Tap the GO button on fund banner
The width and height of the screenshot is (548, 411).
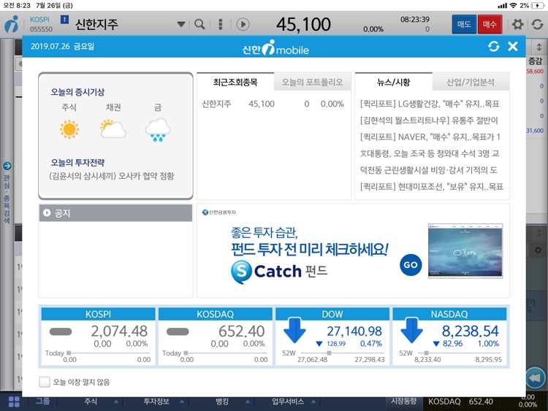411,265
